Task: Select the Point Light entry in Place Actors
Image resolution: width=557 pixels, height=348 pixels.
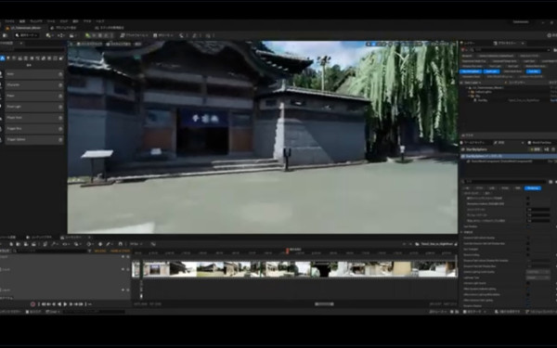Action: (34, 107)
